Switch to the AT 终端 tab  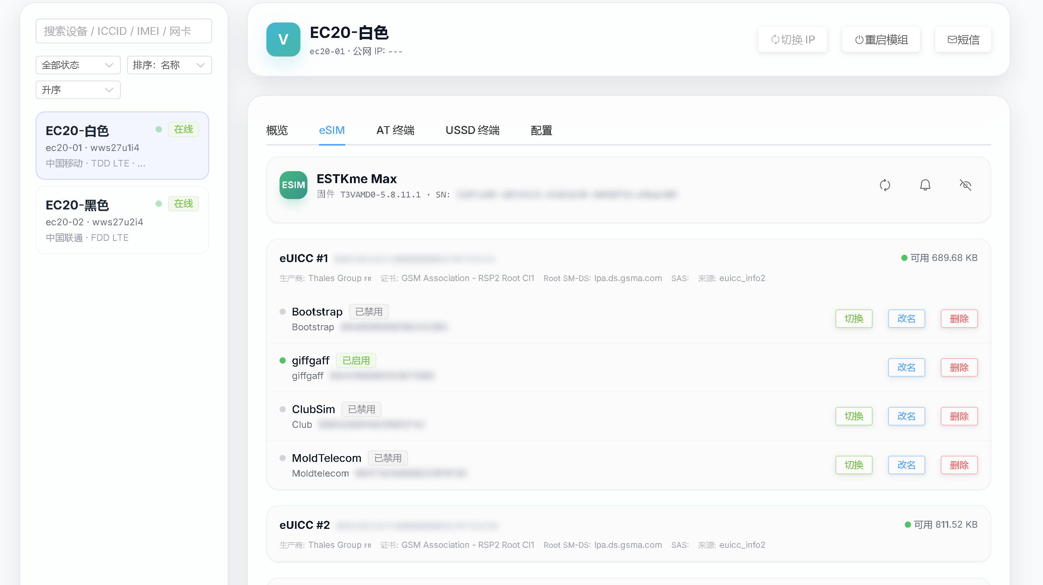395,130
